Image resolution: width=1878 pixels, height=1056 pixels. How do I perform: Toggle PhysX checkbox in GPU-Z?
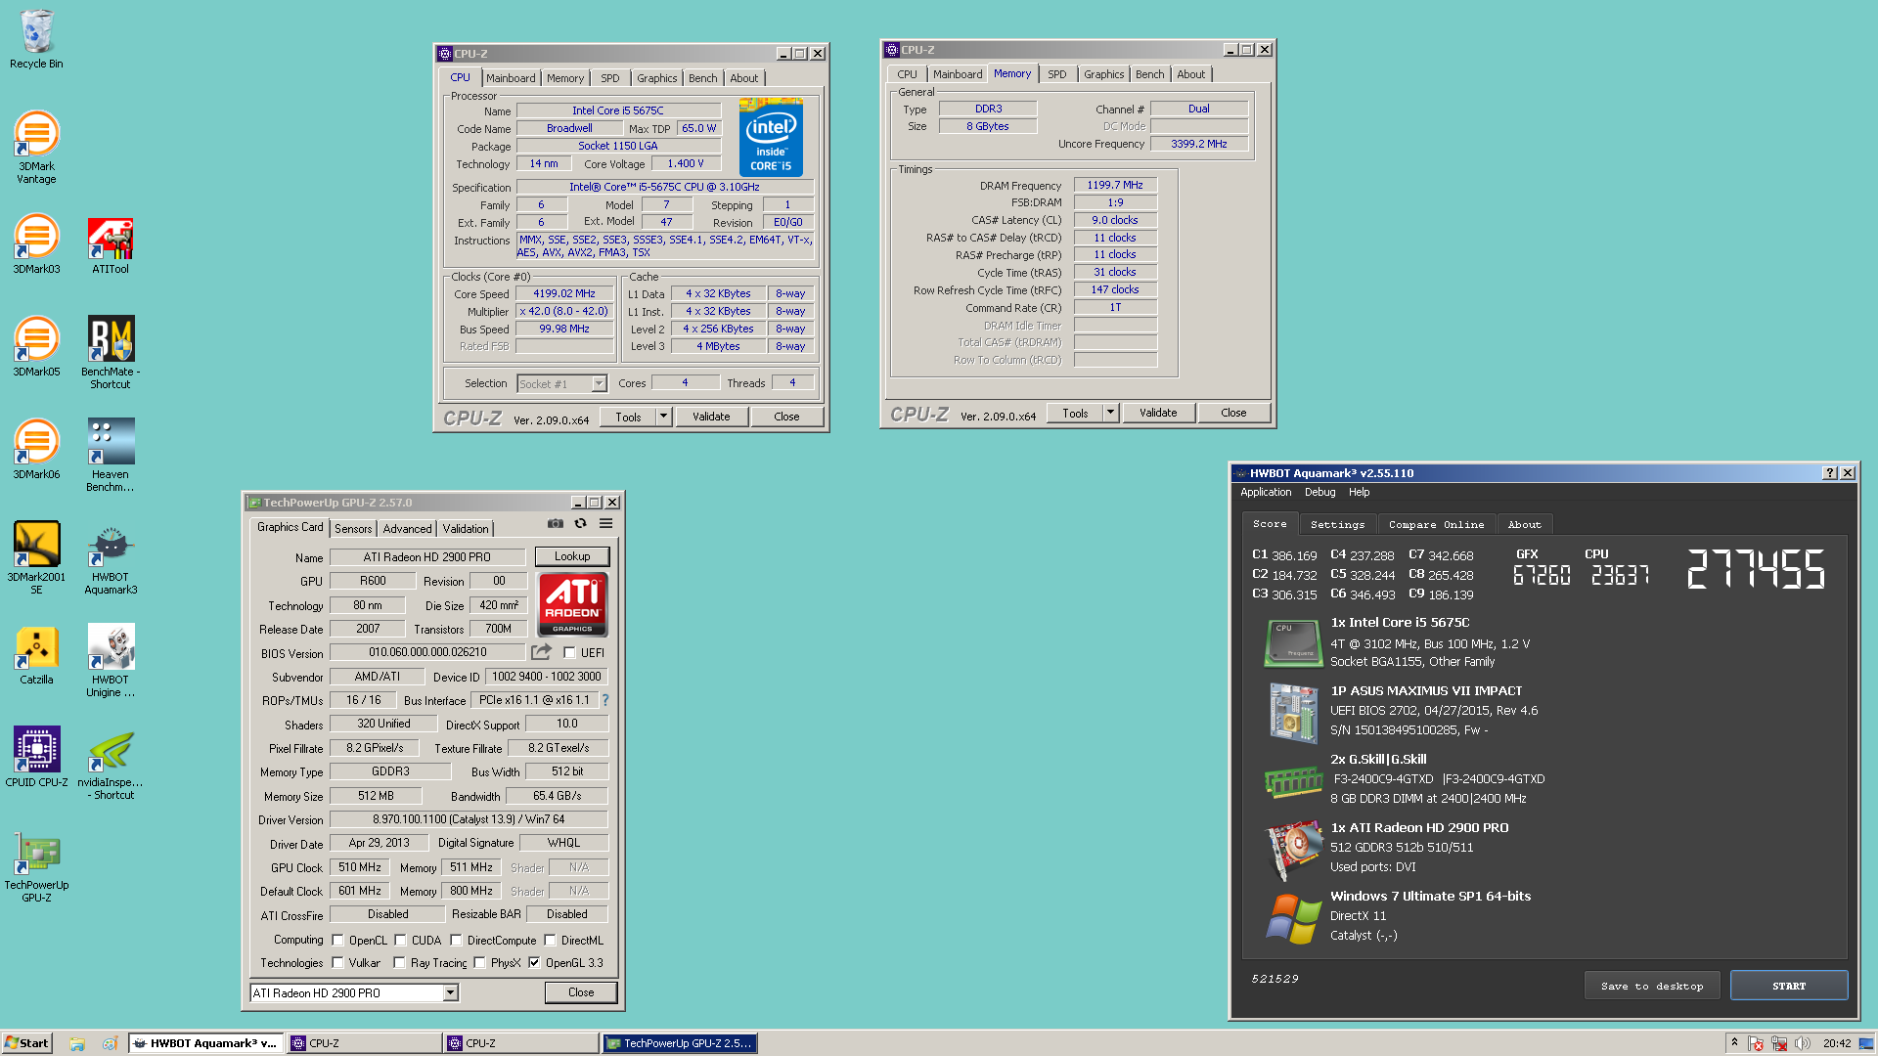click(x=479, y=963)
